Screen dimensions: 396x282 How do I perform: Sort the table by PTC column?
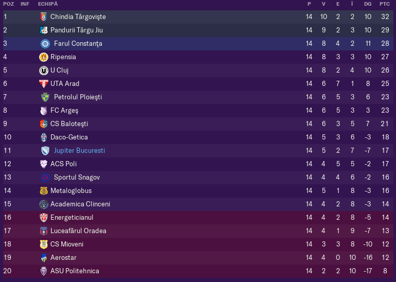[385, 4]
